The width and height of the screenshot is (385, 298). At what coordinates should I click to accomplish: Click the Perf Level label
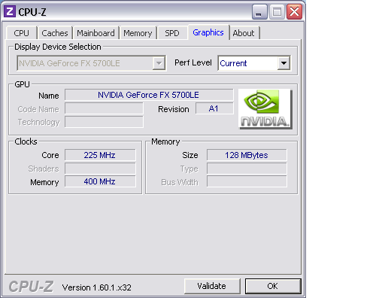(193, 62)
